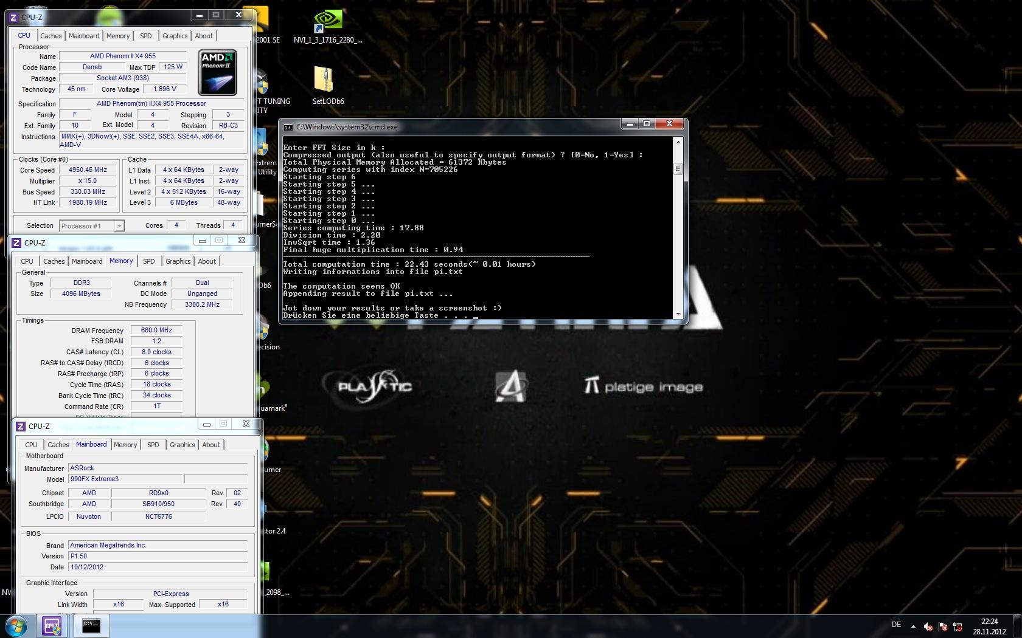Minimize the Mainboard CPU-Z window
This screenshot has height=638, width=1022.
[207, 424]
